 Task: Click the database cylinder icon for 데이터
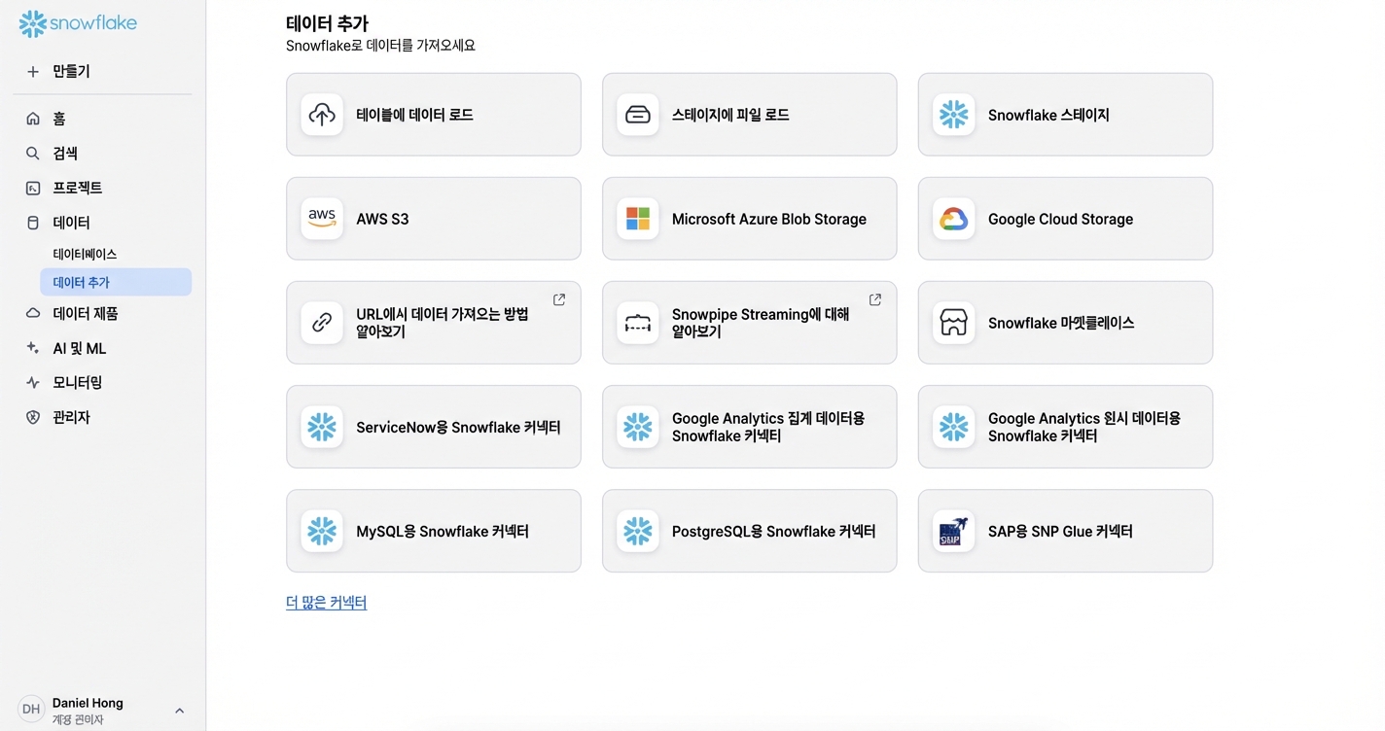(33, 223)
